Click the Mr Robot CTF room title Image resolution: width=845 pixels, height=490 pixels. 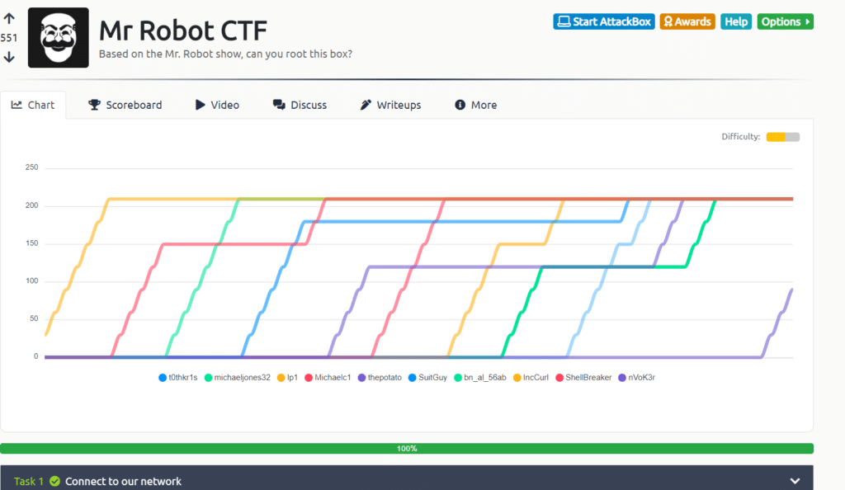183,31
